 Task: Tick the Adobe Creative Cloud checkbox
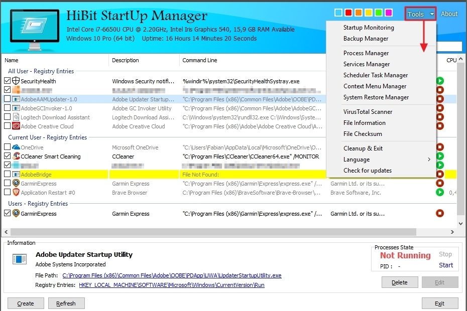7,126
